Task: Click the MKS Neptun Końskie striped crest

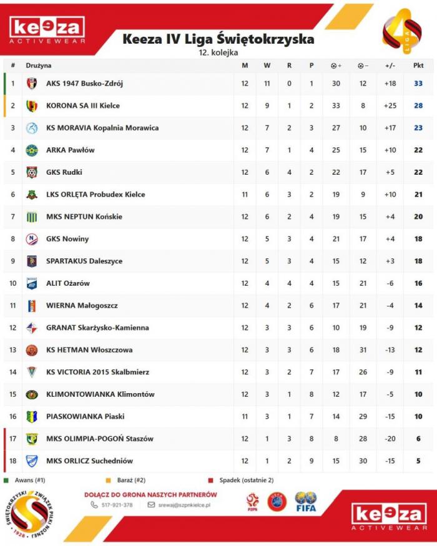Action: pos(32,217)
